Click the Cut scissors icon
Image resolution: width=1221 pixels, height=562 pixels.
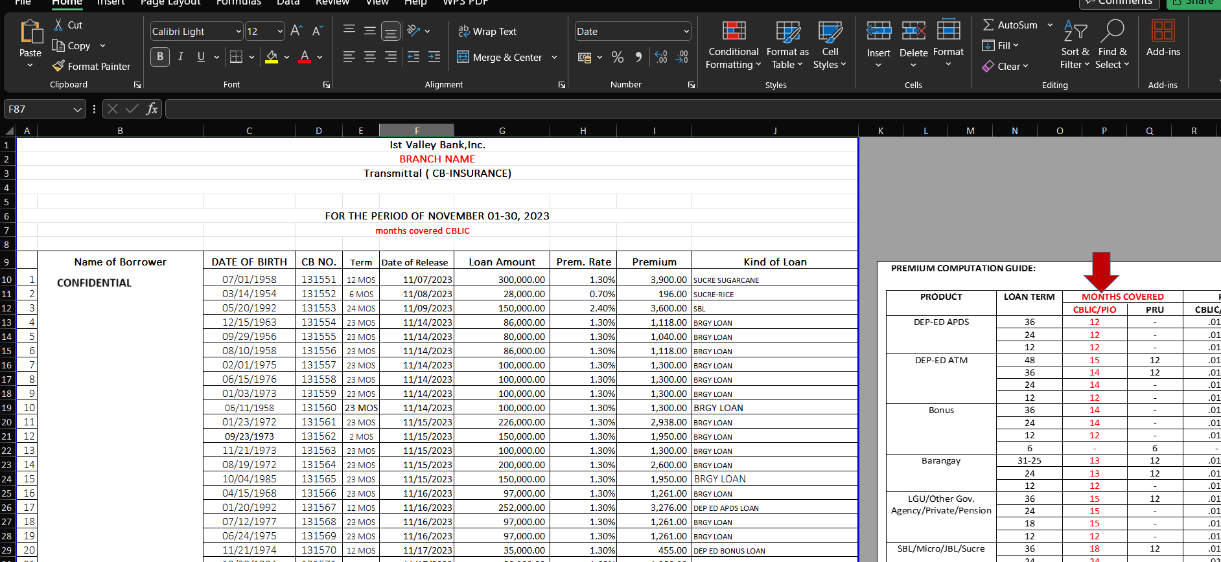pyautogui.click(x=58, y=25)
